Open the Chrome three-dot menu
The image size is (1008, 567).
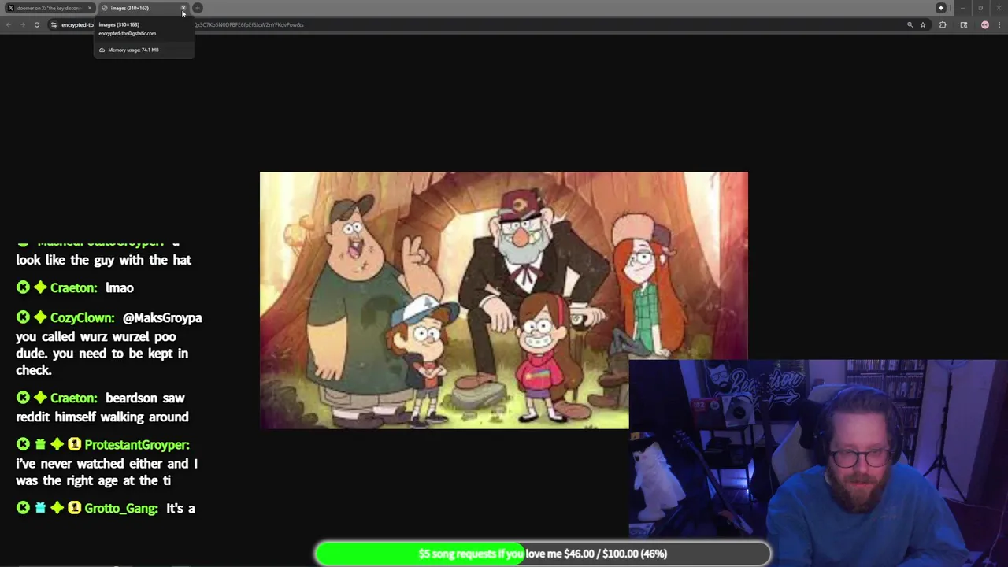[x=999, y=24]
